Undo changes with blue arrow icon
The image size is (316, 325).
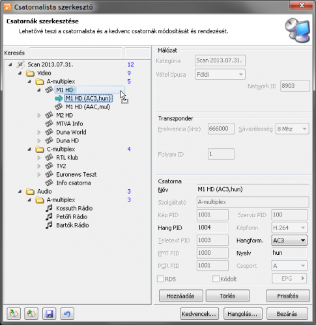[x=67, y=313]
